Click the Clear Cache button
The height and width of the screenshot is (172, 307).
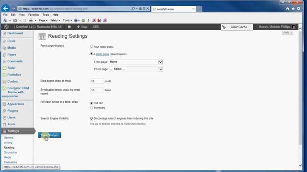pyautogui.click(x=237, y=27)
